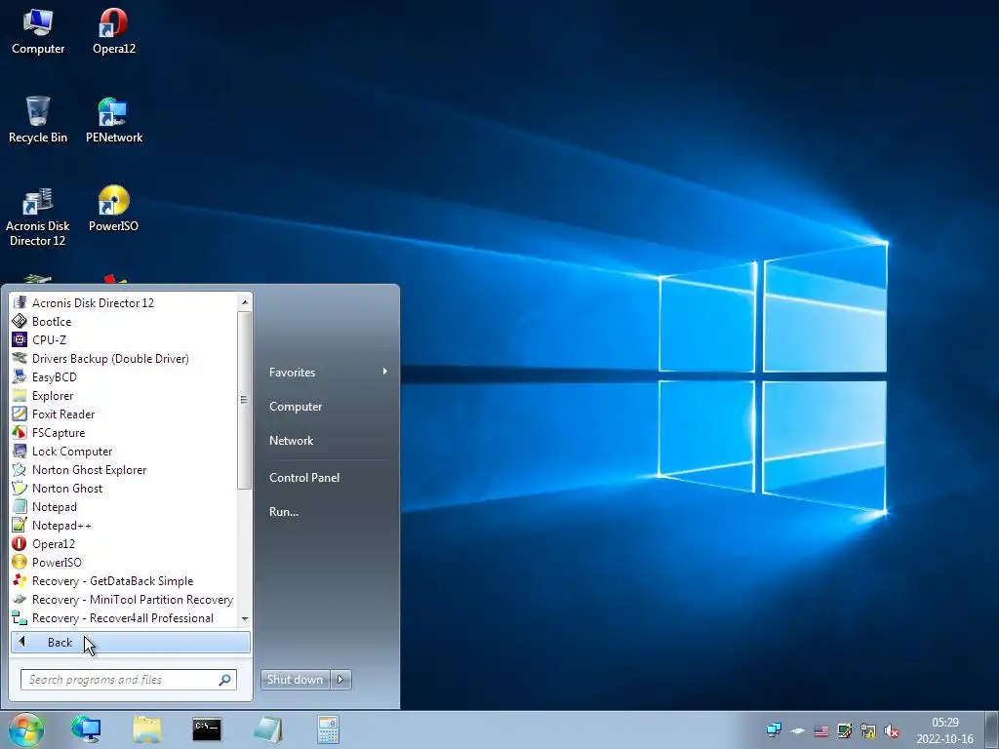Click the taskbar clock showing 05:29
The height and width of the screenshot is (749, 999).
click(x=944, y=730)
